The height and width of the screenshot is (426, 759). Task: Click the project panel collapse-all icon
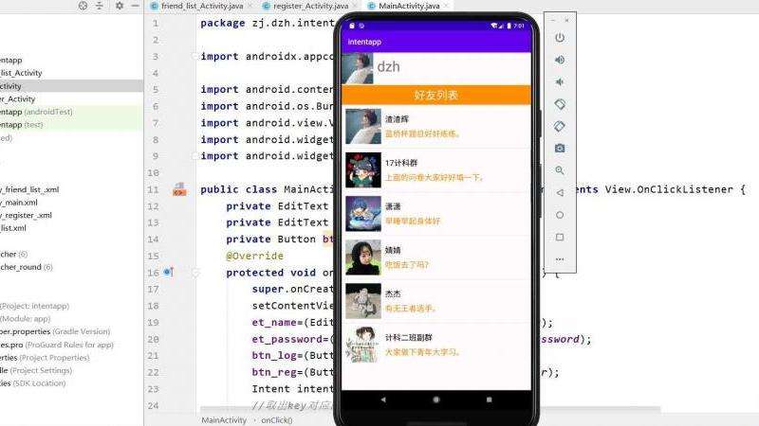tap(101, 6)
